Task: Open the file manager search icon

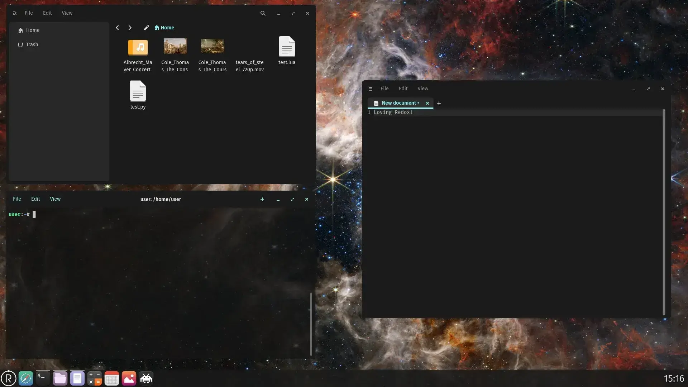Action: point(263,13)
